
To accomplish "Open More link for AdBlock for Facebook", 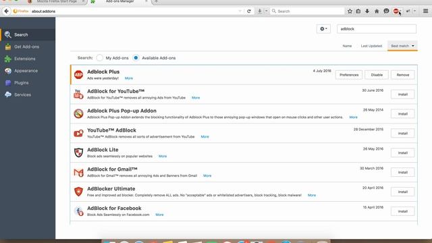I will (159, 215).
